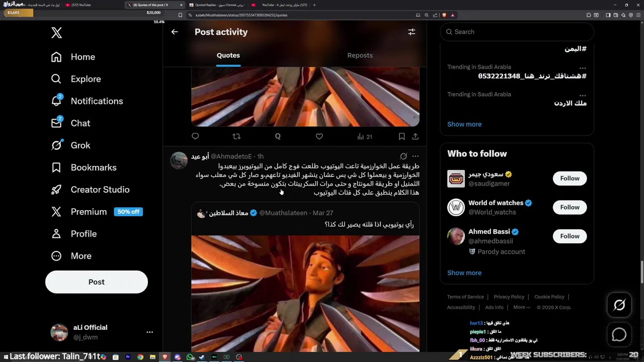644x362 pixels.
Task: Repost the first quote post
Action: [x=236, y=136]
